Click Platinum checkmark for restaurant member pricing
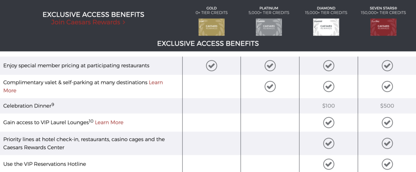Viewport: 416px width, 172px height. pyautogui.click(x=270, y=66)
